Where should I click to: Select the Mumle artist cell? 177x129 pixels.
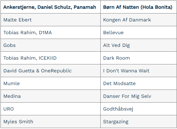click(x=50, y=84)
